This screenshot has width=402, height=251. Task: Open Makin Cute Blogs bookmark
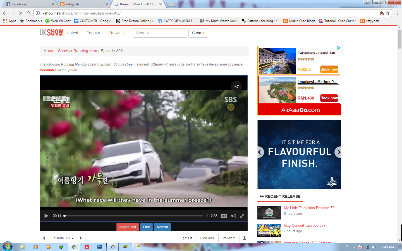click(x=299, y=21)
